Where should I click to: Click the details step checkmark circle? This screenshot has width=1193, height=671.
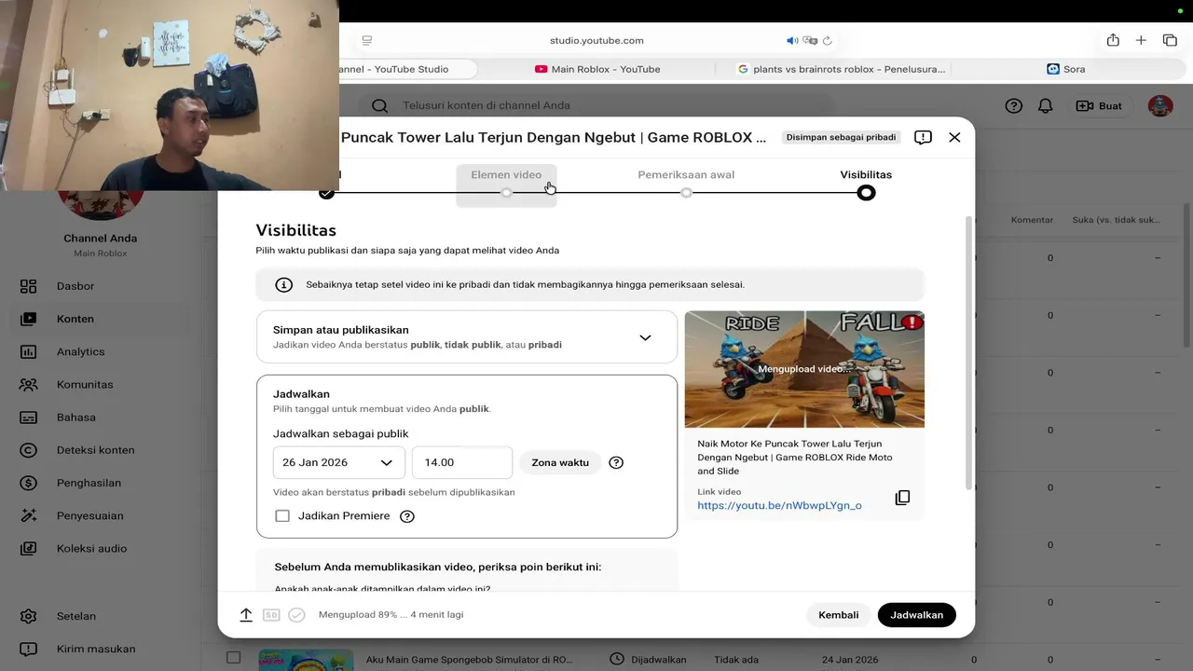(x=326, y=193)
